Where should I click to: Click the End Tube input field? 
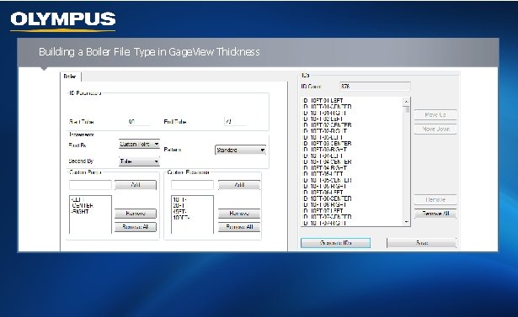tap(236, 122)
